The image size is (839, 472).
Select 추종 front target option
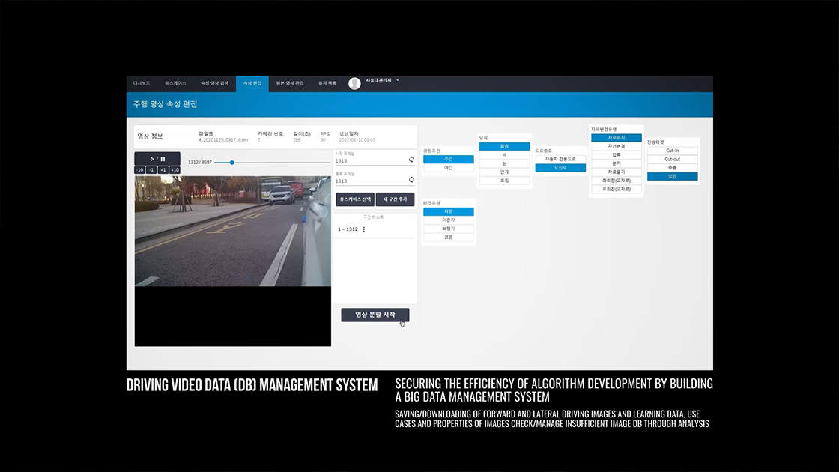tap(672, 168)
